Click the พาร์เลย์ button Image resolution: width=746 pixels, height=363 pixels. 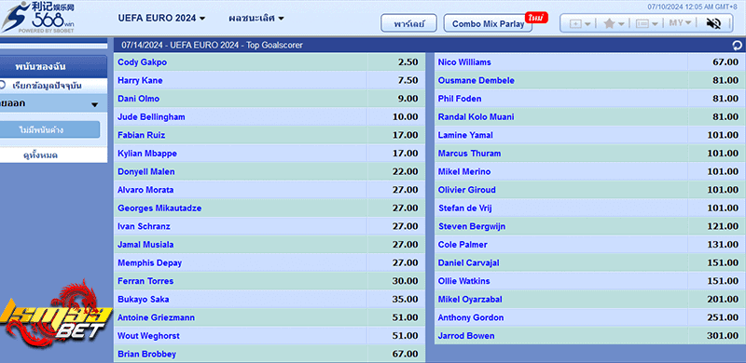[x=408, y=23]
